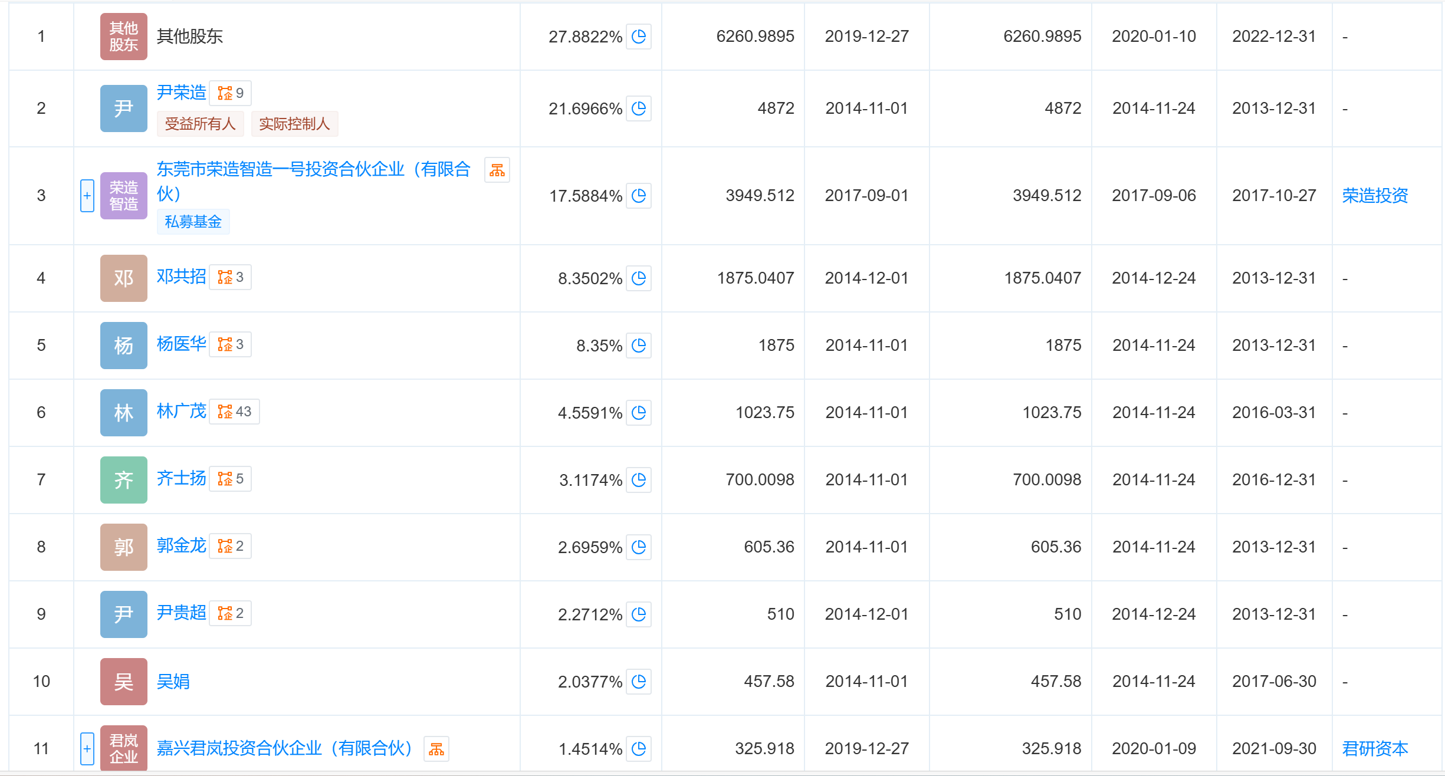Click the clock icon beside 4.5591%

tap(638, 413)
